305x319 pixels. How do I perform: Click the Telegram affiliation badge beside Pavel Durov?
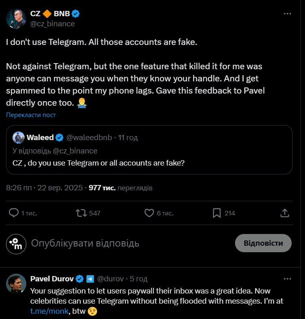[x=90, y=279]
